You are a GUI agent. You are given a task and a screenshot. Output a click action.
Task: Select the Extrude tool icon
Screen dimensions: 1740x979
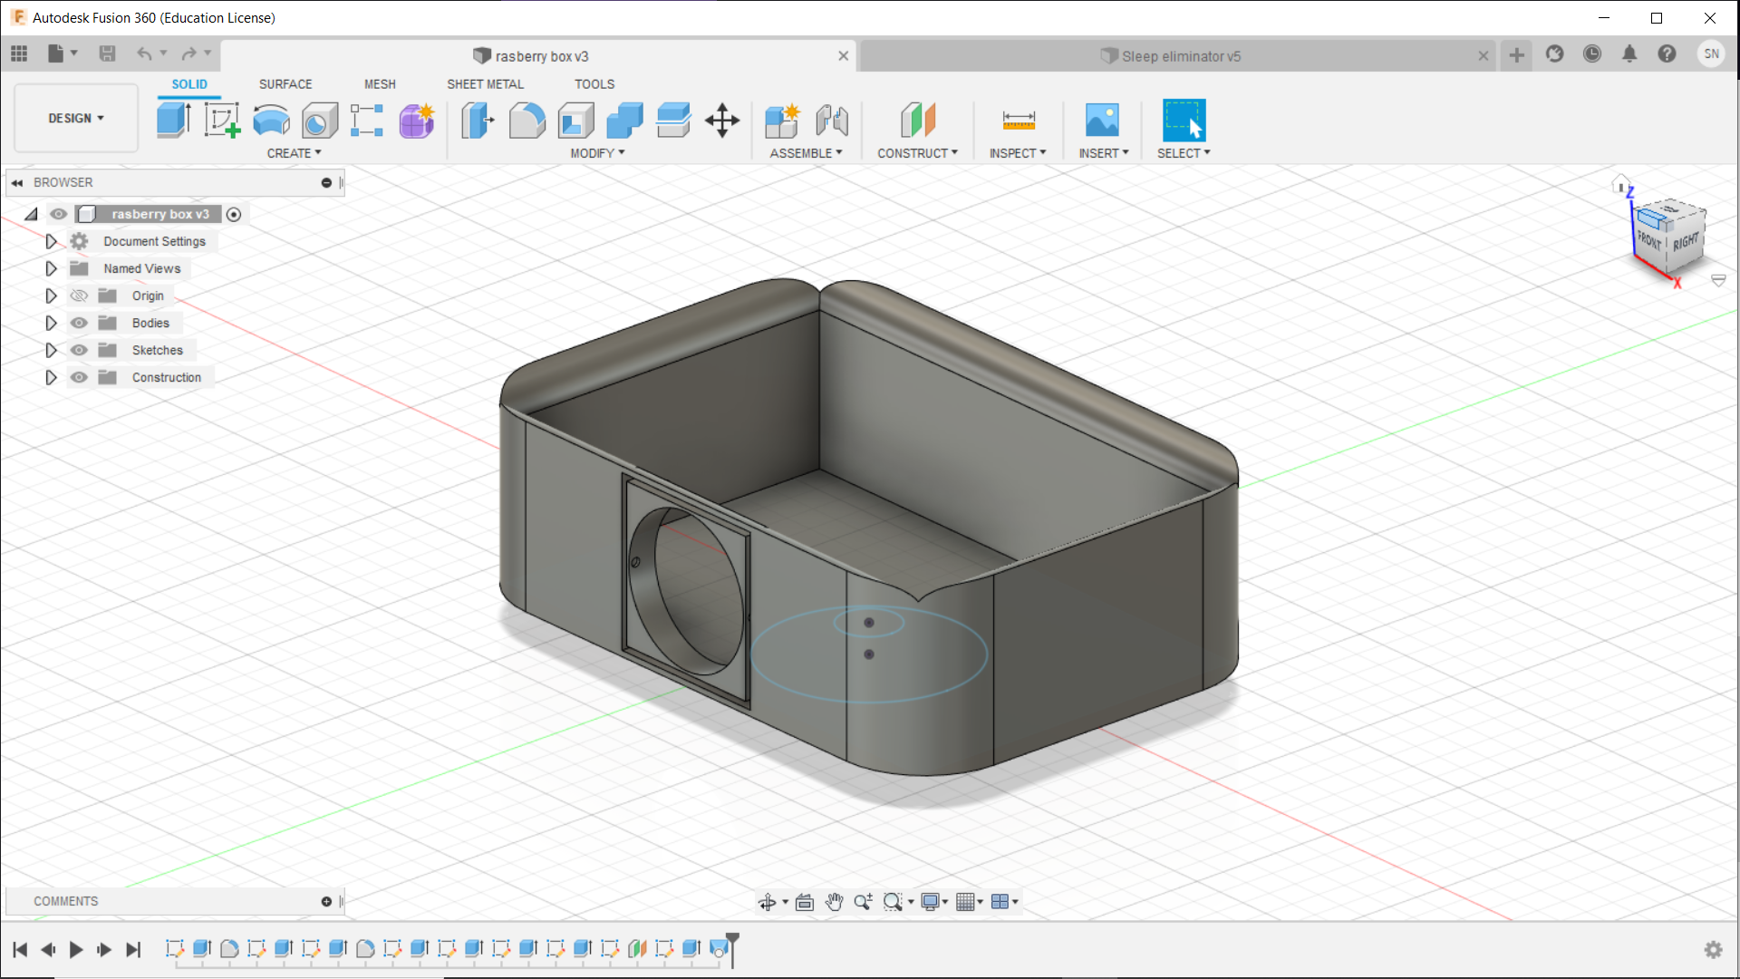coord(173,120)
